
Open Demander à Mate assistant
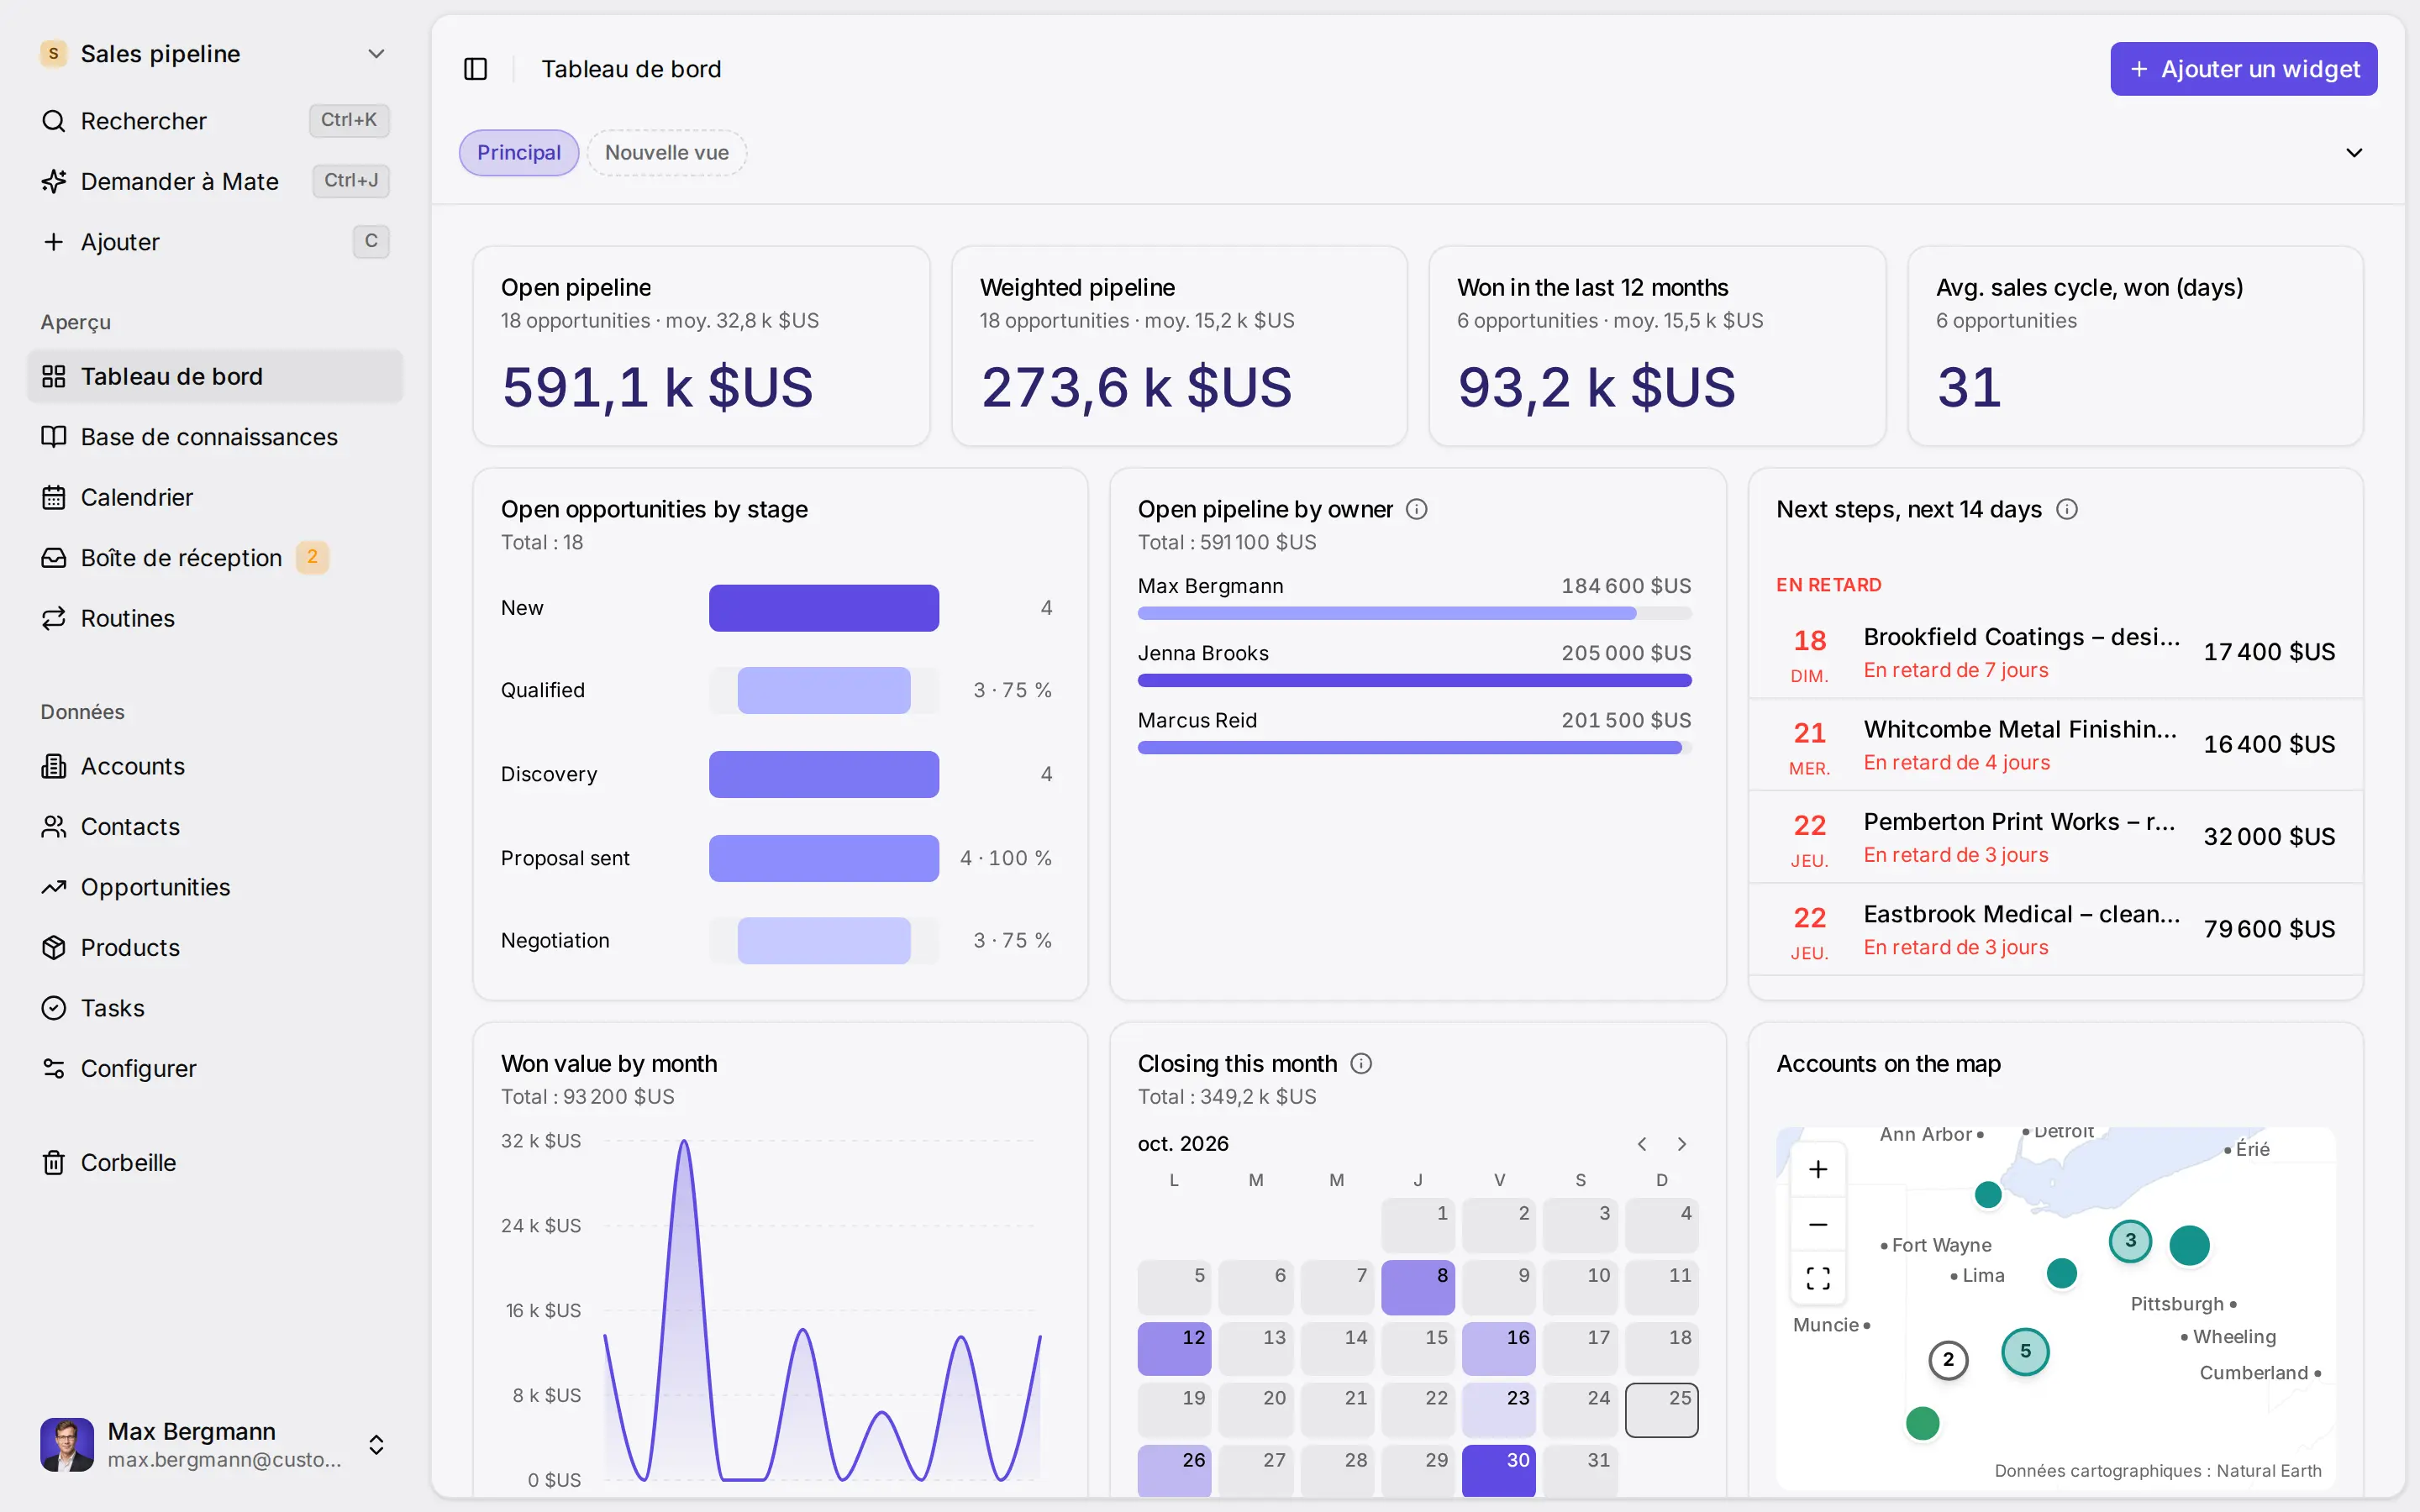215,181
